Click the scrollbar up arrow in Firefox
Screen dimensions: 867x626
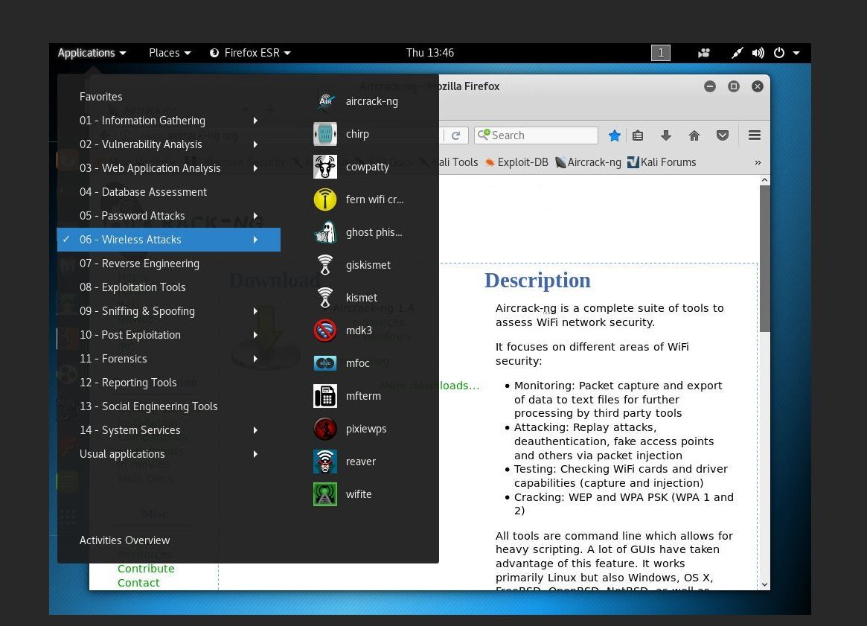[765, 180]
